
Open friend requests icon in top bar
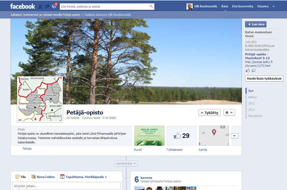pyautogui.click(x=41, y=7)
